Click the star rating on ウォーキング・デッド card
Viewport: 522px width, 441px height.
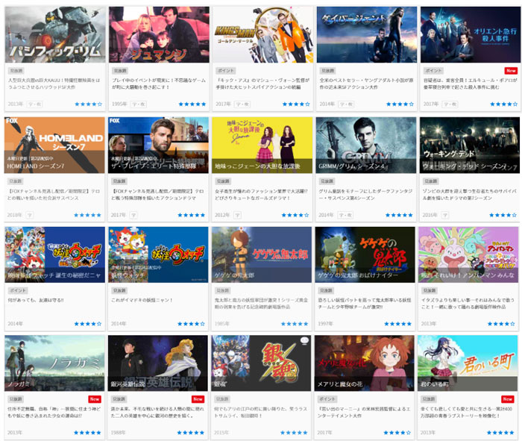[x=503, y=215]
